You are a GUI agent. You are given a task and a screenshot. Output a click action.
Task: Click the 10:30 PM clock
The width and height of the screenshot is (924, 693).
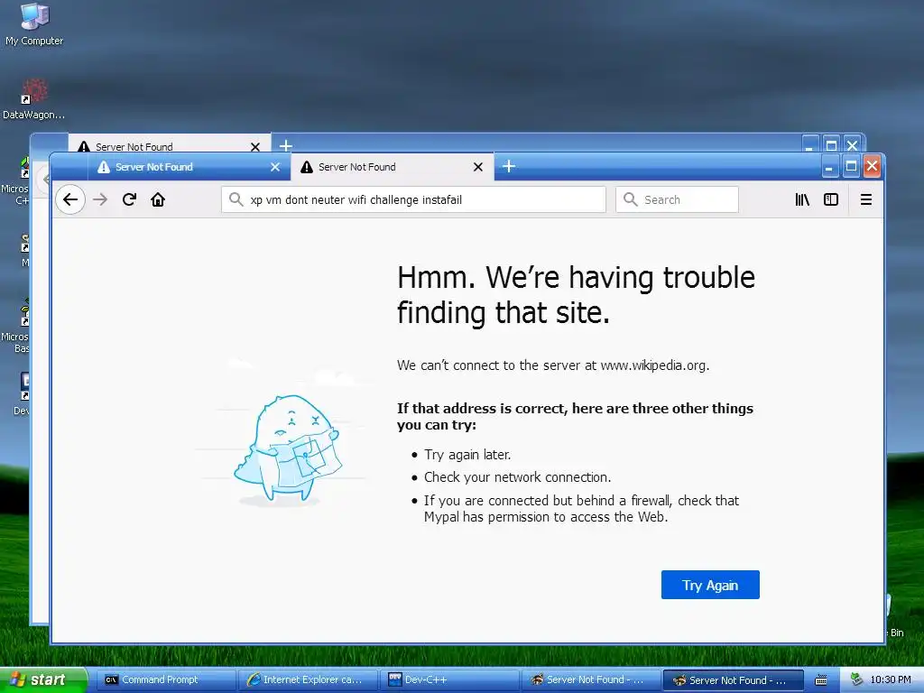pos(891,679)
